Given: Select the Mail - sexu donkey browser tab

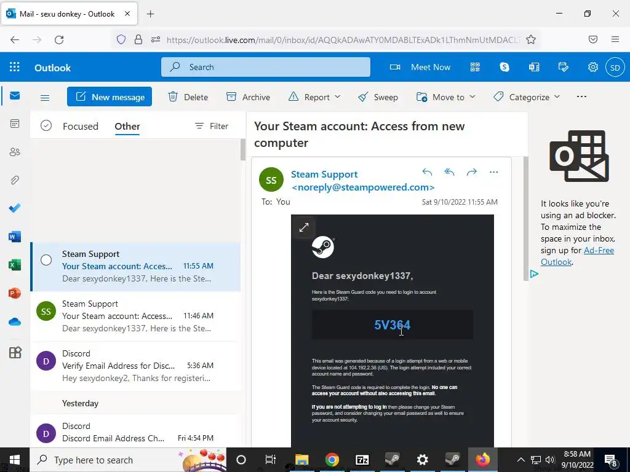Looking at the screenshot, I should pos(69,14).
